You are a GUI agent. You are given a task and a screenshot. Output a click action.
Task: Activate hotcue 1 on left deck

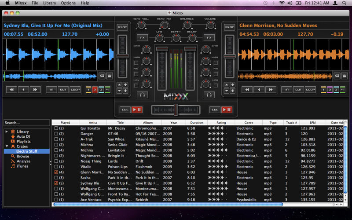coord(88,90)
